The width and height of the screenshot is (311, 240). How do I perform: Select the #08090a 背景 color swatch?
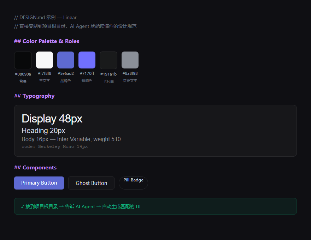[x=23, y=60]
